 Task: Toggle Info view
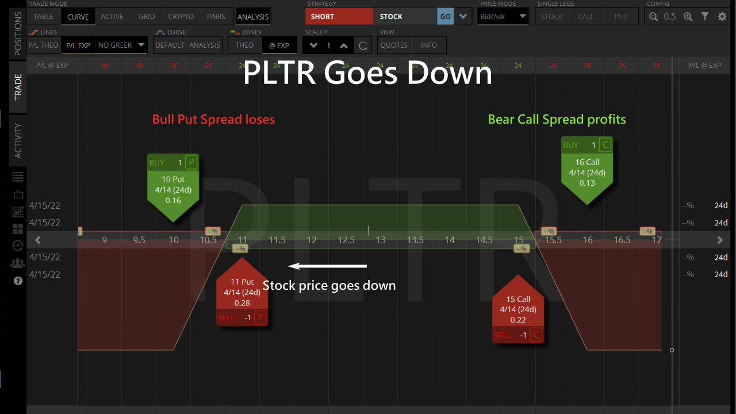pos(429,45)
